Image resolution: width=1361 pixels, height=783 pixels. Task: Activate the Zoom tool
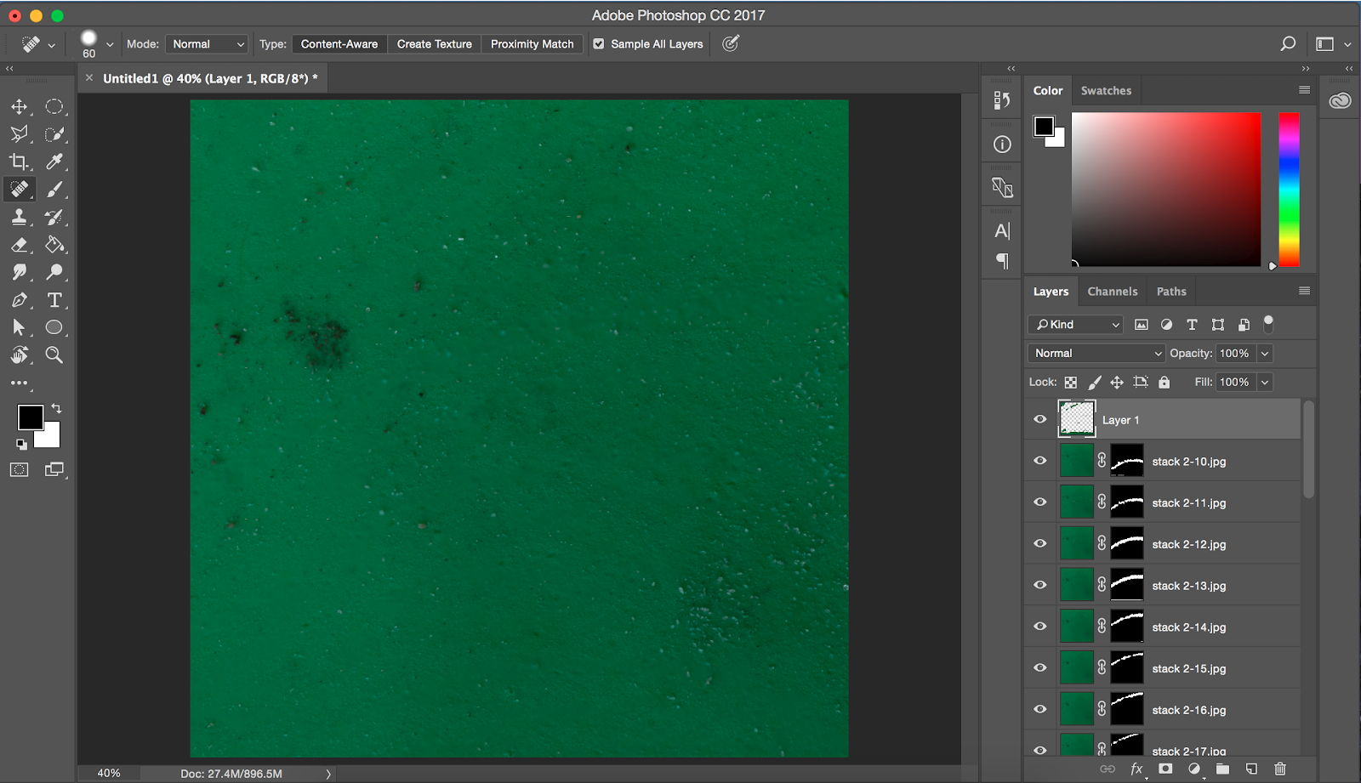coord(54,355)
